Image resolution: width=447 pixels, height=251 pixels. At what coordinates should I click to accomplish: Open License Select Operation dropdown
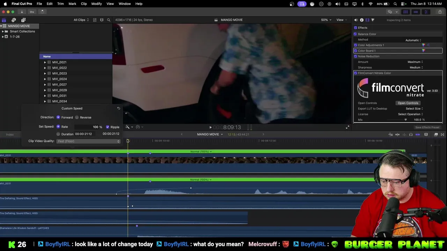pyautogui.click(x=411, y=114)
